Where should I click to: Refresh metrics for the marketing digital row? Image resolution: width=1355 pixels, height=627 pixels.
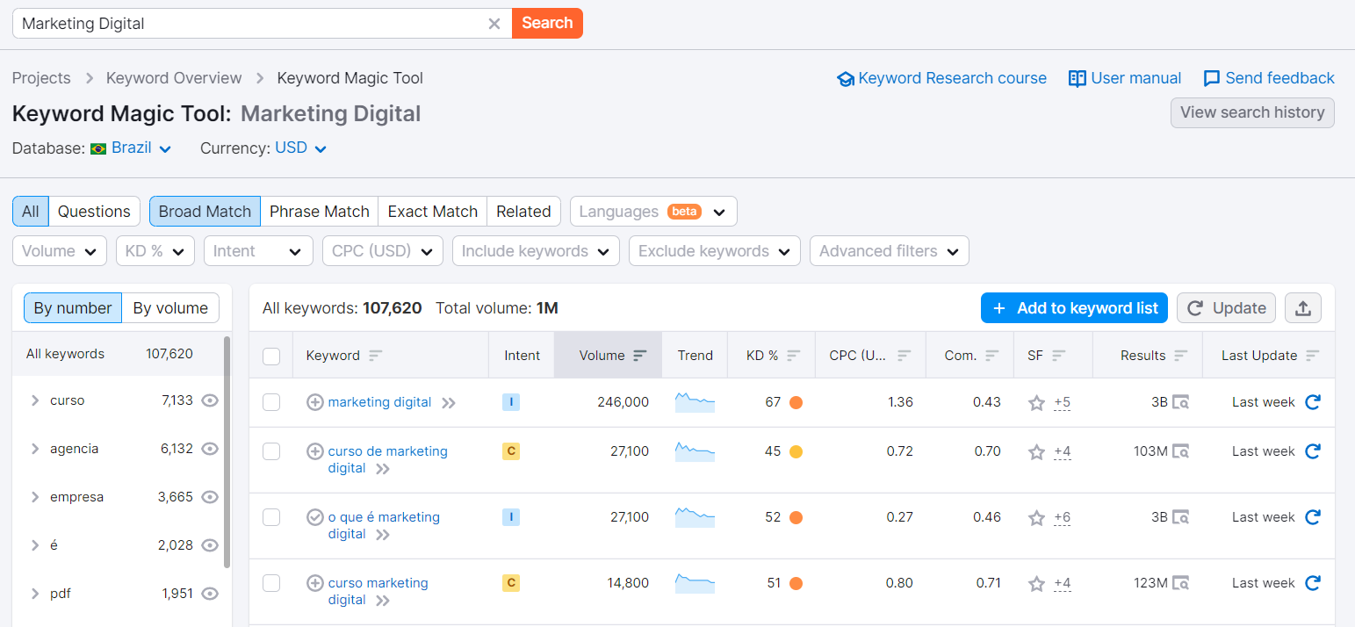[x=1313, y=402]
